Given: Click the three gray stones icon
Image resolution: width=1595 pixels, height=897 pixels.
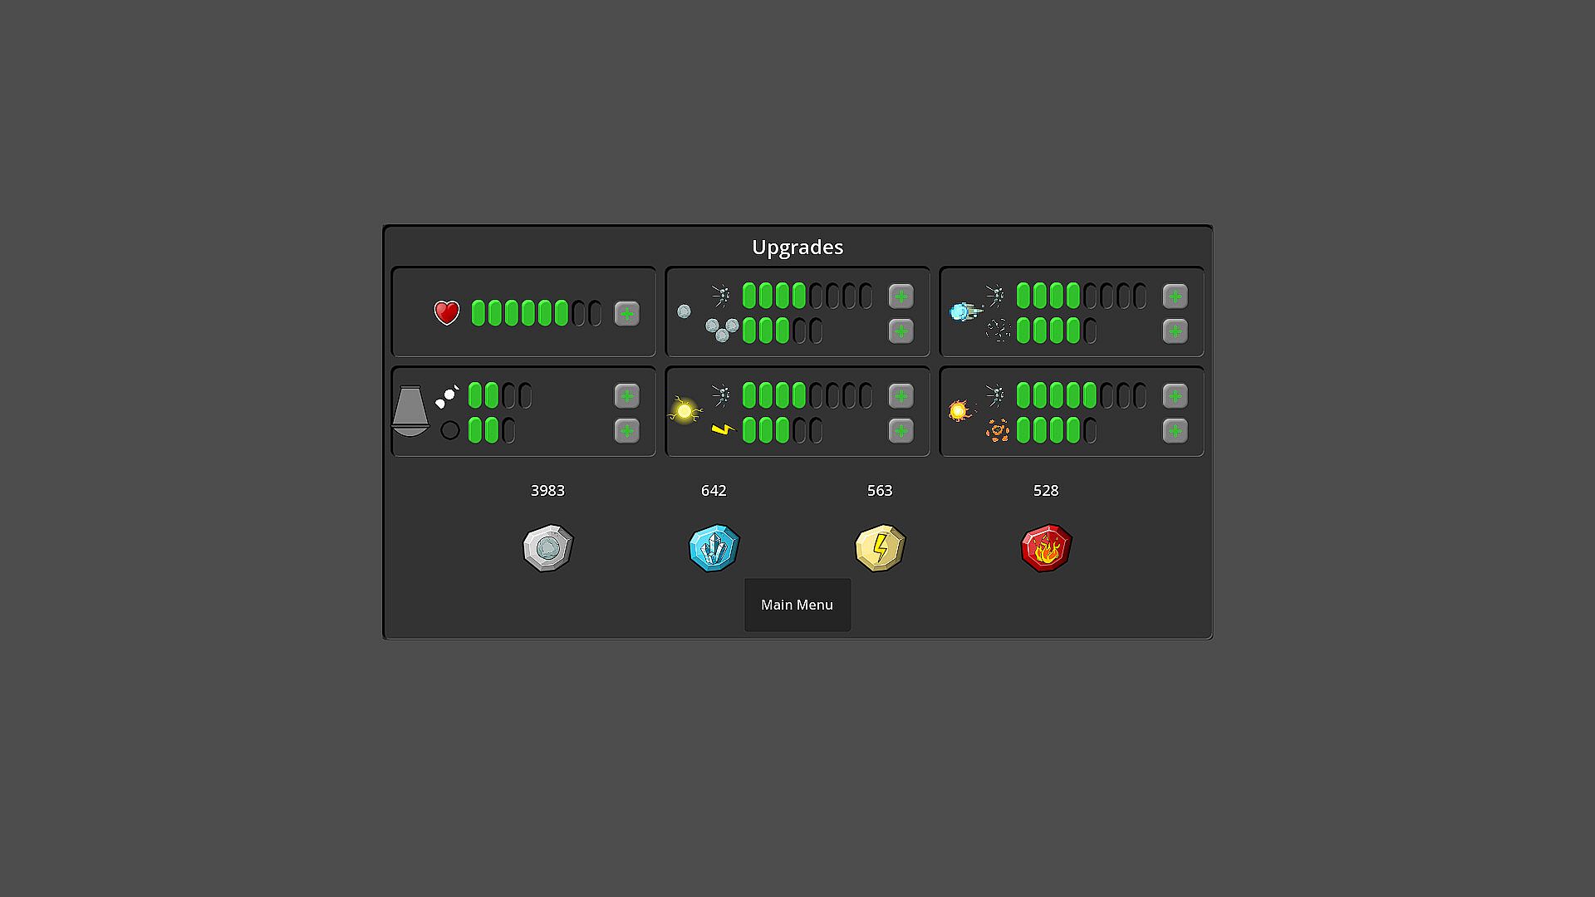Looking at the screenshot, I should pos(721,330).
